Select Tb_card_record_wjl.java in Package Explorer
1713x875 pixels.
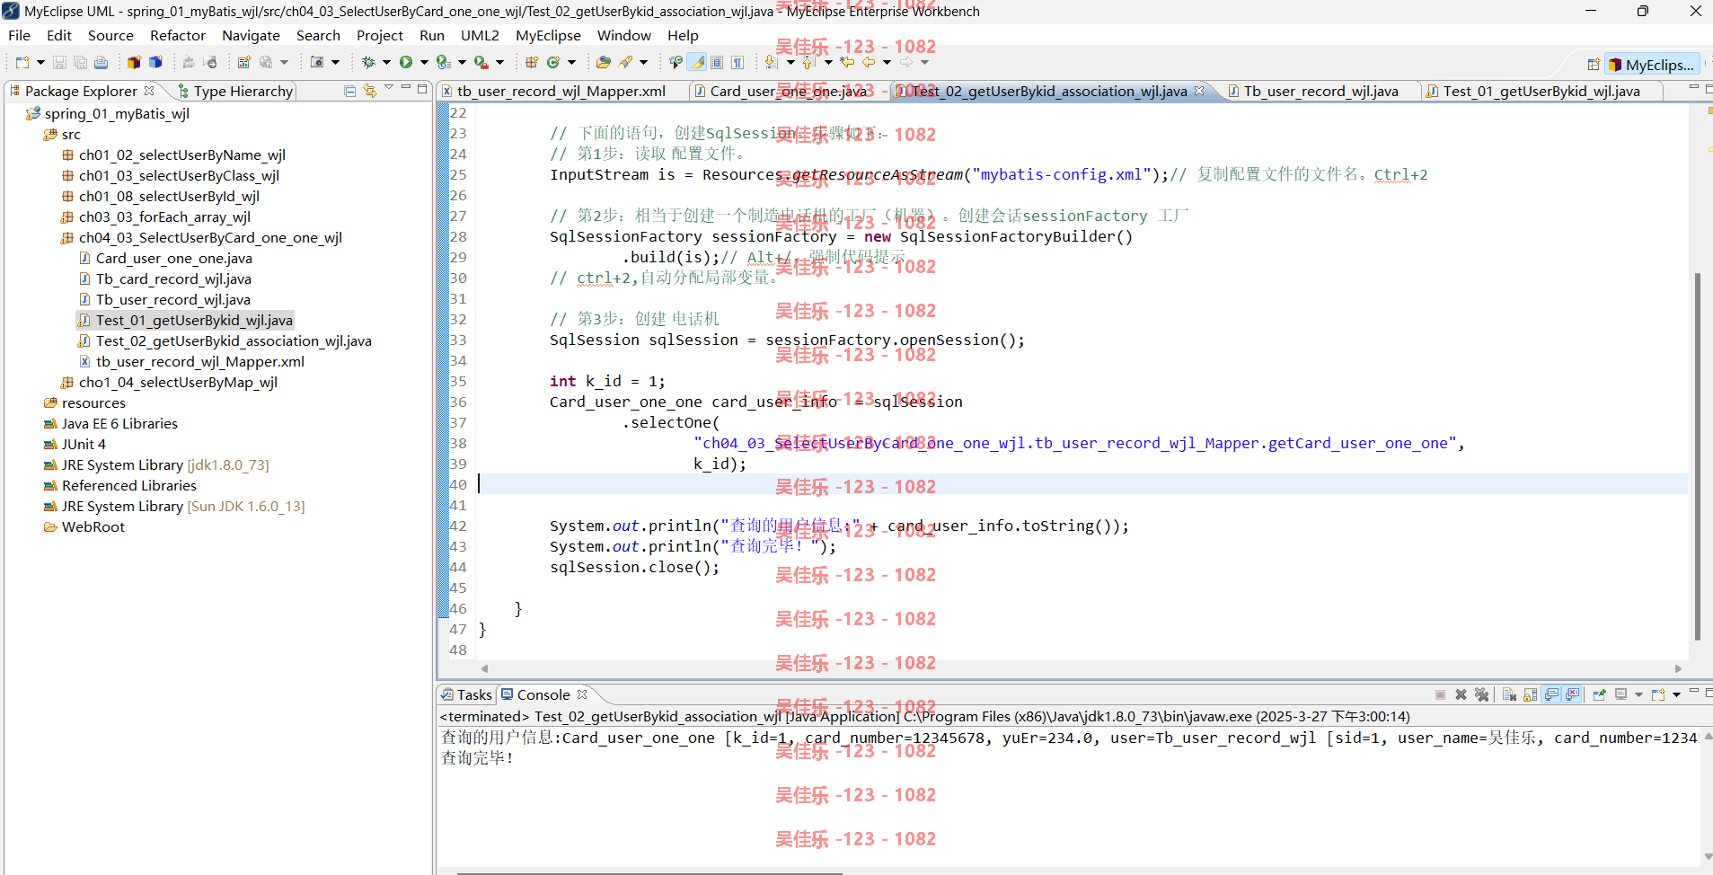pos(173,278)
